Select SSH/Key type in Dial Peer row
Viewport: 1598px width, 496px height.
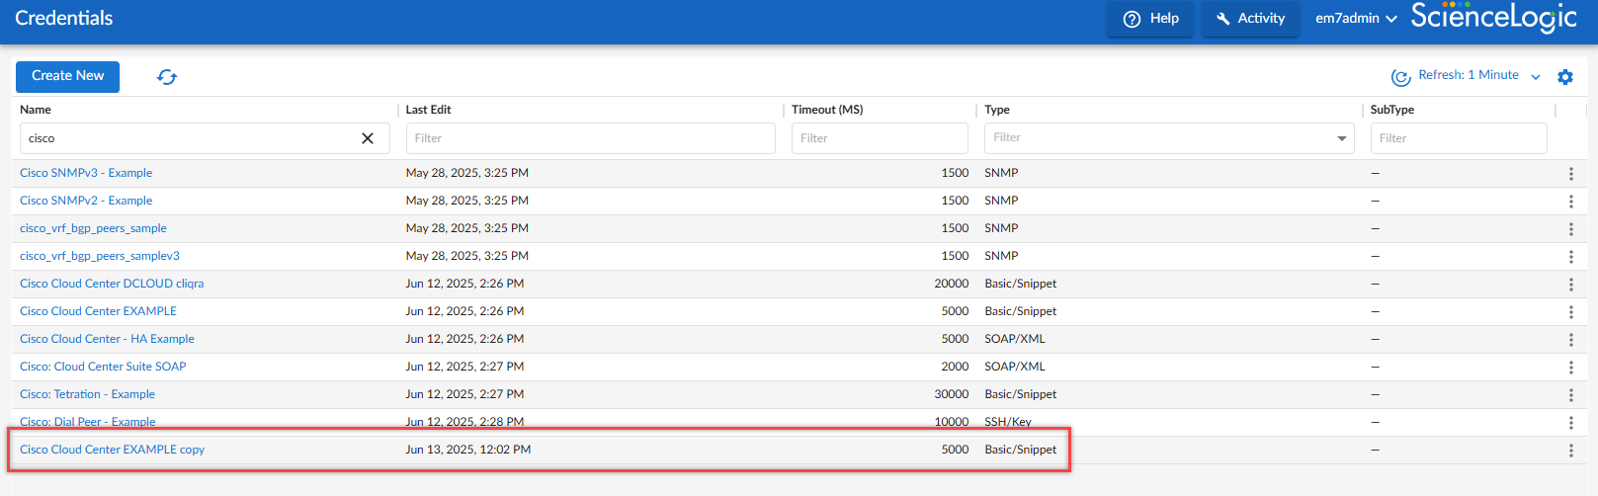tap(1008, 422)
